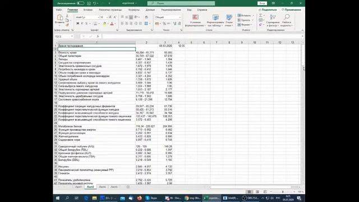Switch to Normal view in status bar
Screen dimensions: 359x202
point(249,192)
